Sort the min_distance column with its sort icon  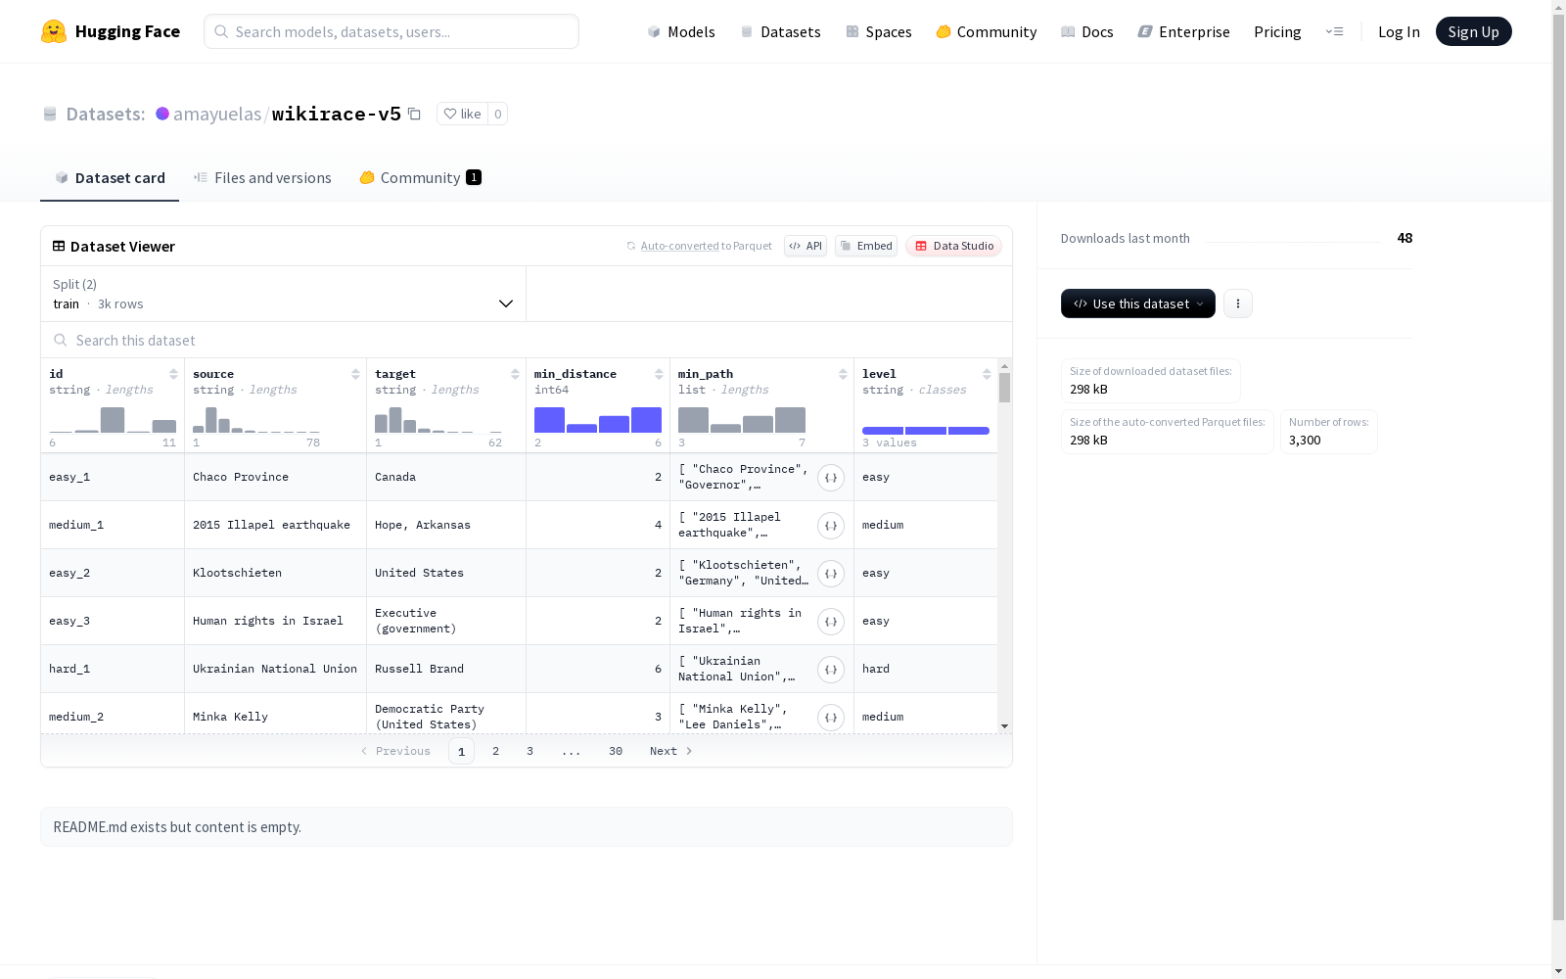click(659, 374)
